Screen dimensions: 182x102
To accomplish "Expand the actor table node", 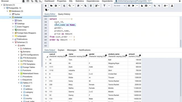I will (x=22, y=86).
